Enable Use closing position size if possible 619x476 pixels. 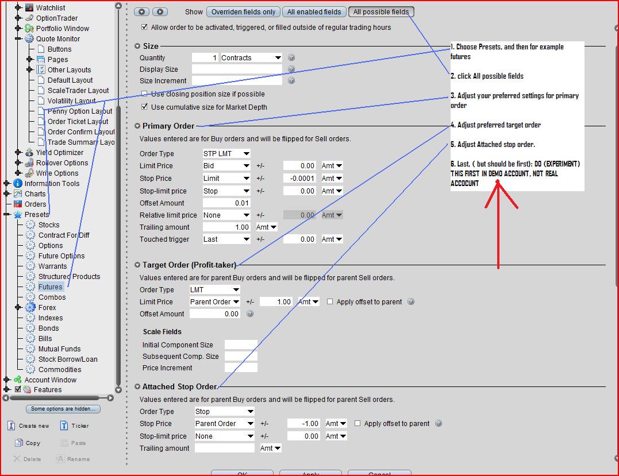pyautogui.click(x=144, y=94)
